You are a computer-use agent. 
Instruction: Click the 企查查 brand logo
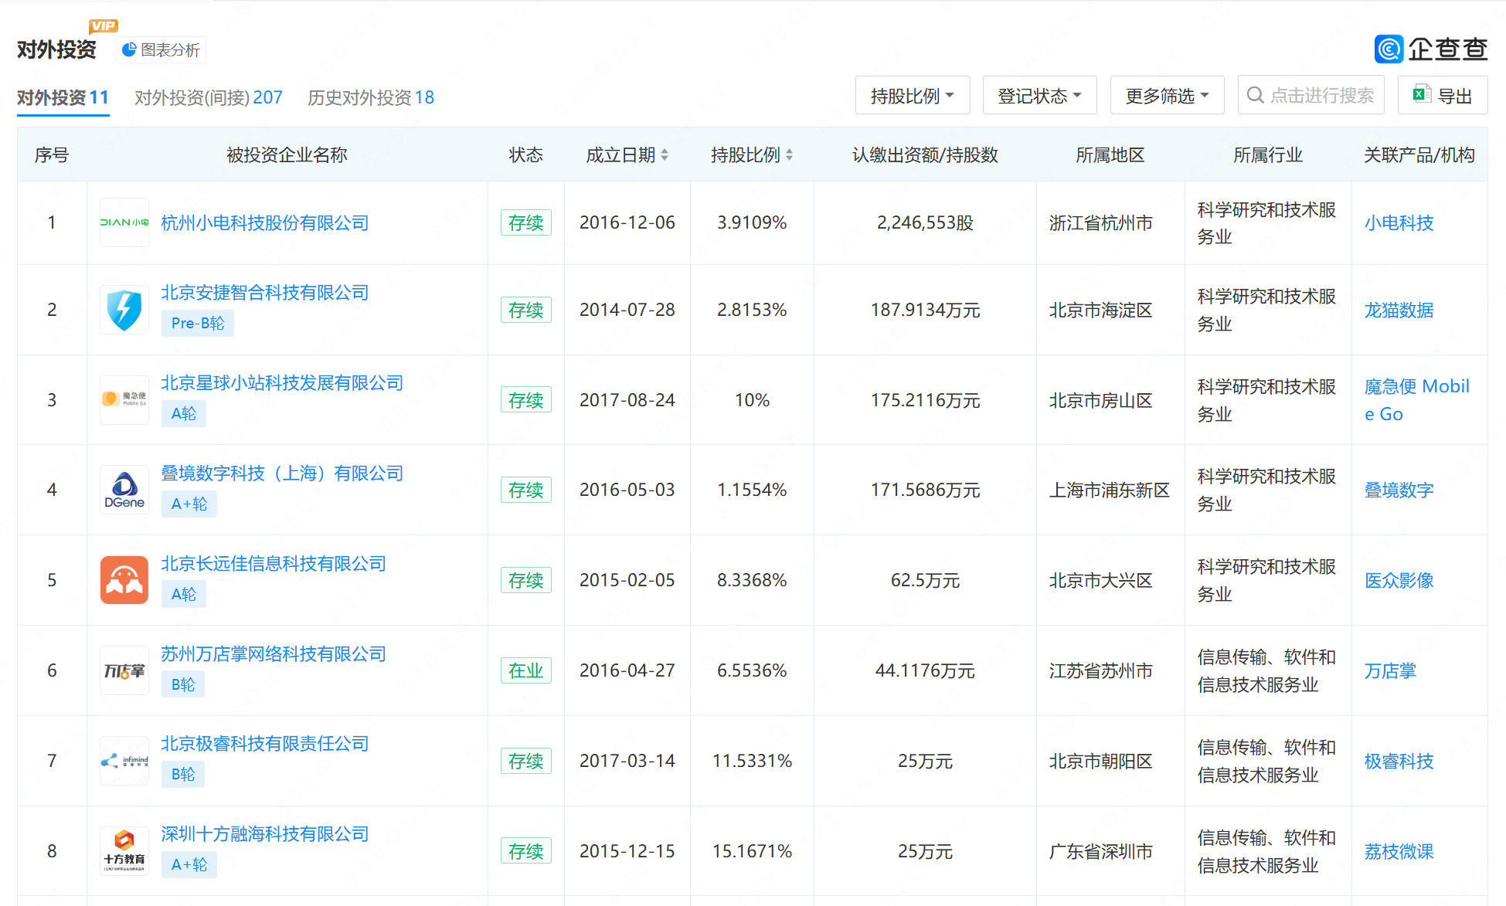1430,49
